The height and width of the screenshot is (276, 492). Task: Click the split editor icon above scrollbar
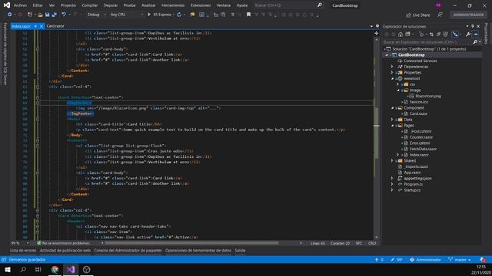pos(376,33)
